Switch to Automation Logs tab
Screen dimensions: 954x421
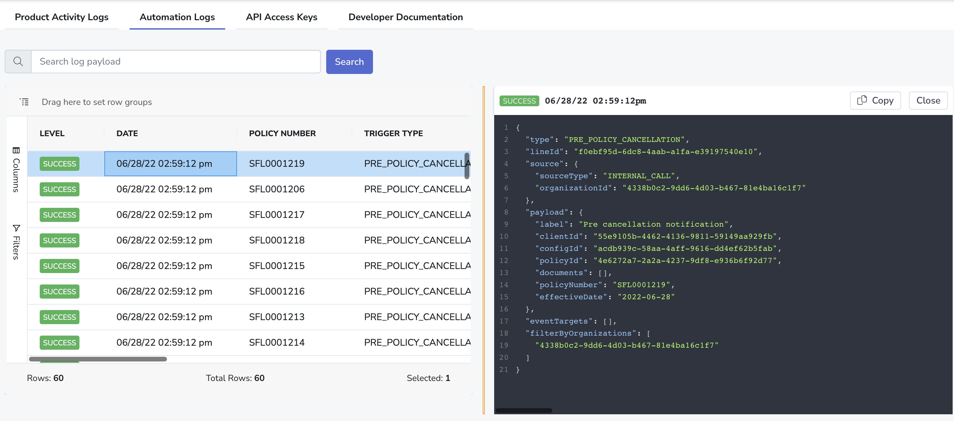[177, 17]
